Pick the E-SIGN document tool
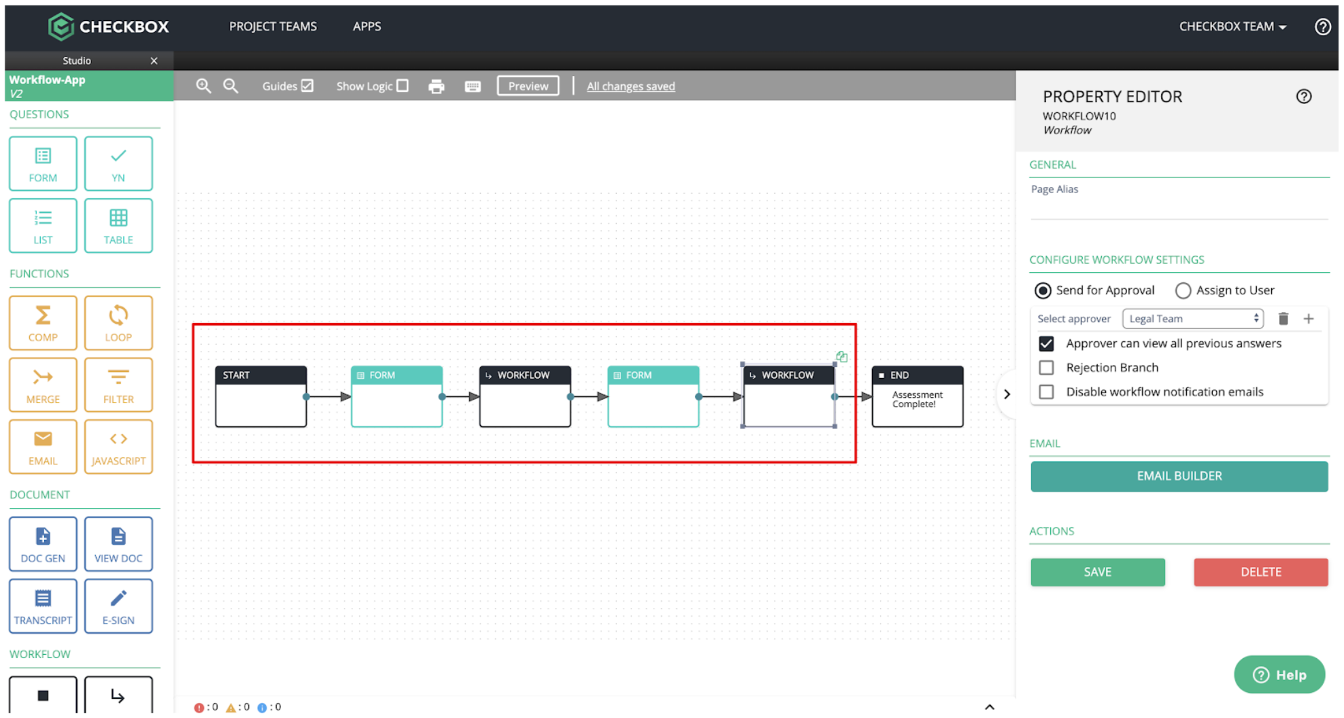Screen dimensions: 1344x718 [118, 606]
